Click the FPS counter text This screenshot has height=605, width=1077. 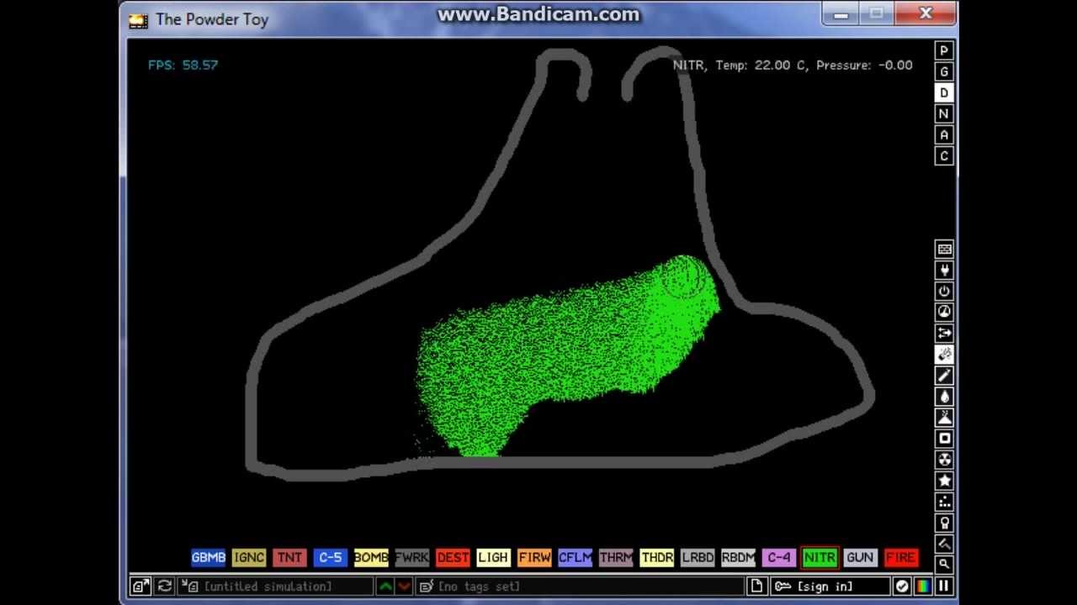click(183, 65)
